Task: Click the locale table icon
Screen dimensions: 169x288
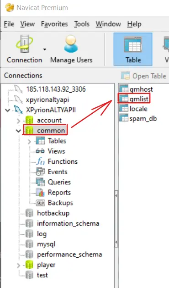Action: pyautogui.click(x=124, y=108)
